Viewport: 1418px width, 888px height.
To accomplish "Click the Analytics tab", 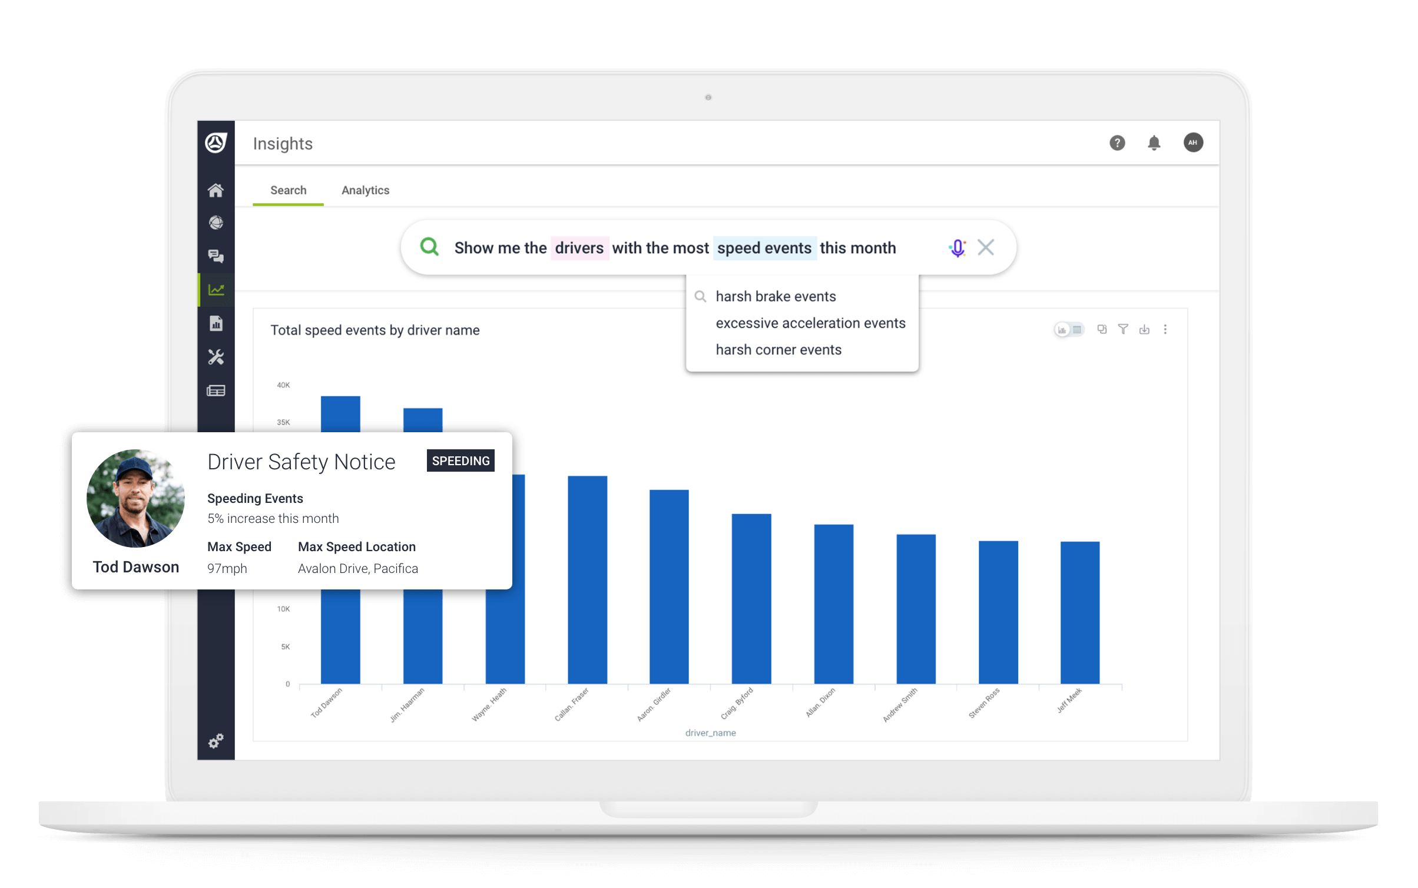I will tap(366, 190).
